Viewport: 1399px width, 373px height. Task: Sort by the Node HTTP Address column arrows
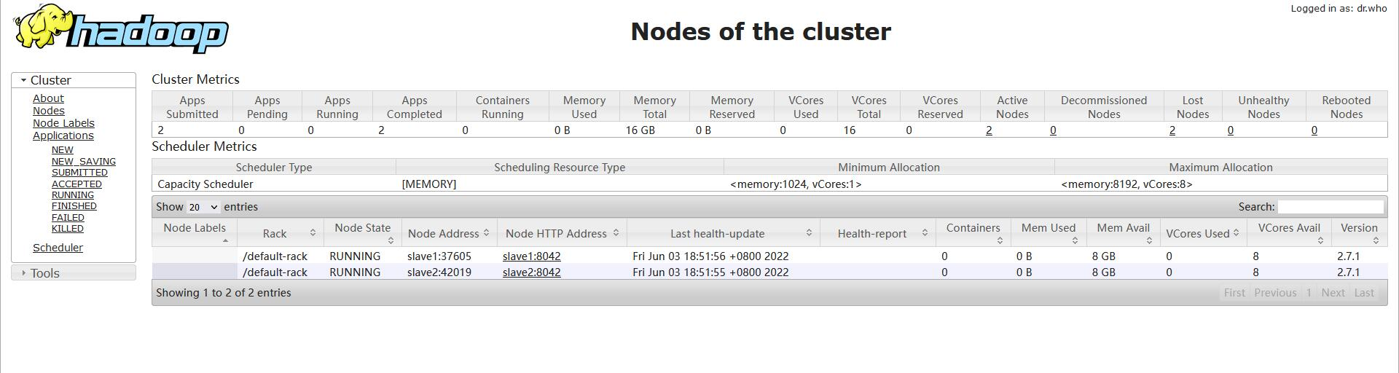click(x=616, y=233)
